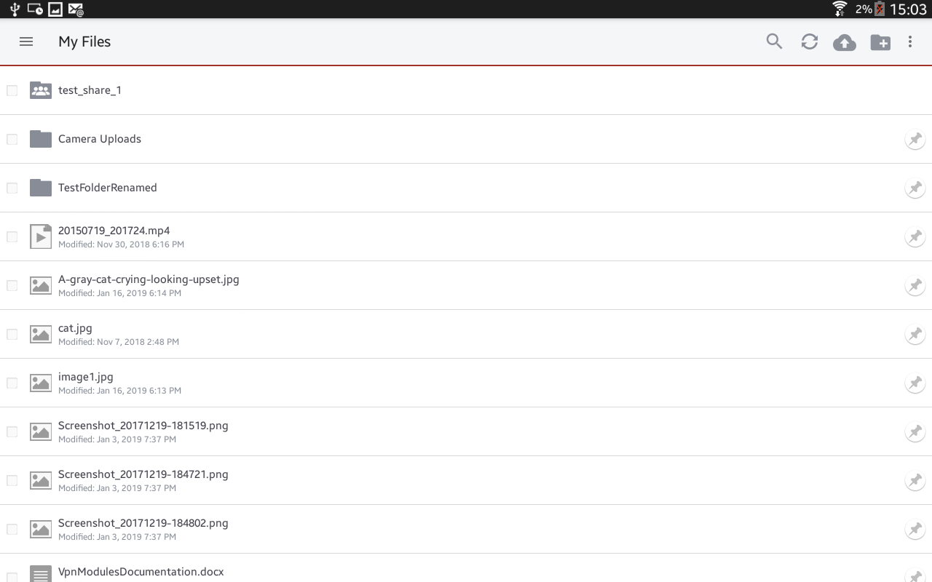The width and height of the screenshot is (932, 582).
Task: Click the USB notification icon
Action: tap(15, 9)
